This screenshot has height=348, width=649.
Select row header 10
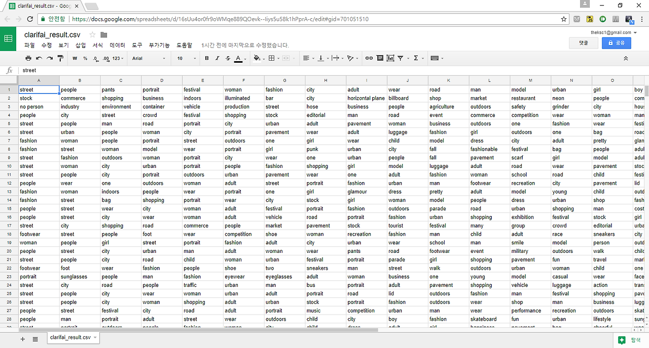9,166
